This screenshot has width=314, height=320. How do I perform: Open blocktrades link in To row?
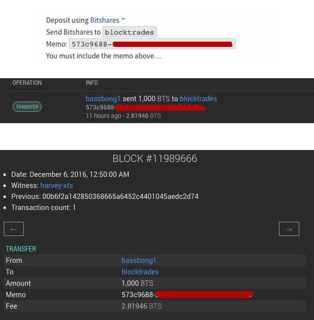pos(140,271)
